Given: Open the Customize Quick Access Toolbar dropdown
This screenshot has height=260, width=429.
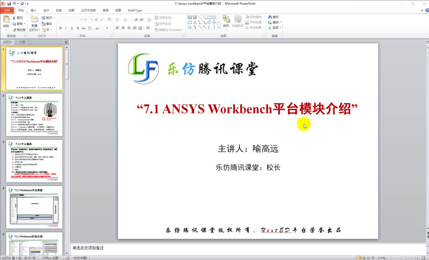Looking at the screenshot, I should click(x=27, y=4).
